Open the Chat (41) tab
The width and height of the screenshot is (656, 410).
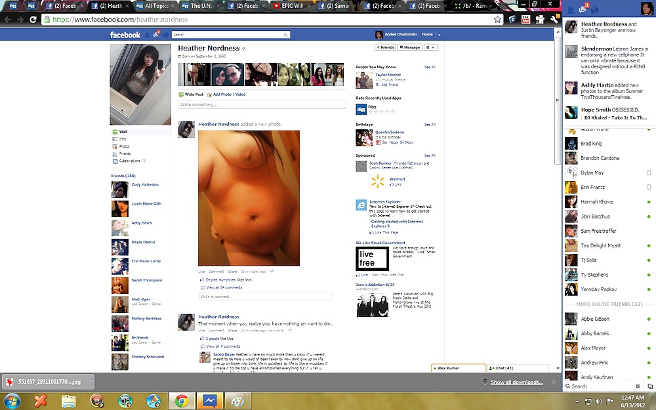coord(518,368)
